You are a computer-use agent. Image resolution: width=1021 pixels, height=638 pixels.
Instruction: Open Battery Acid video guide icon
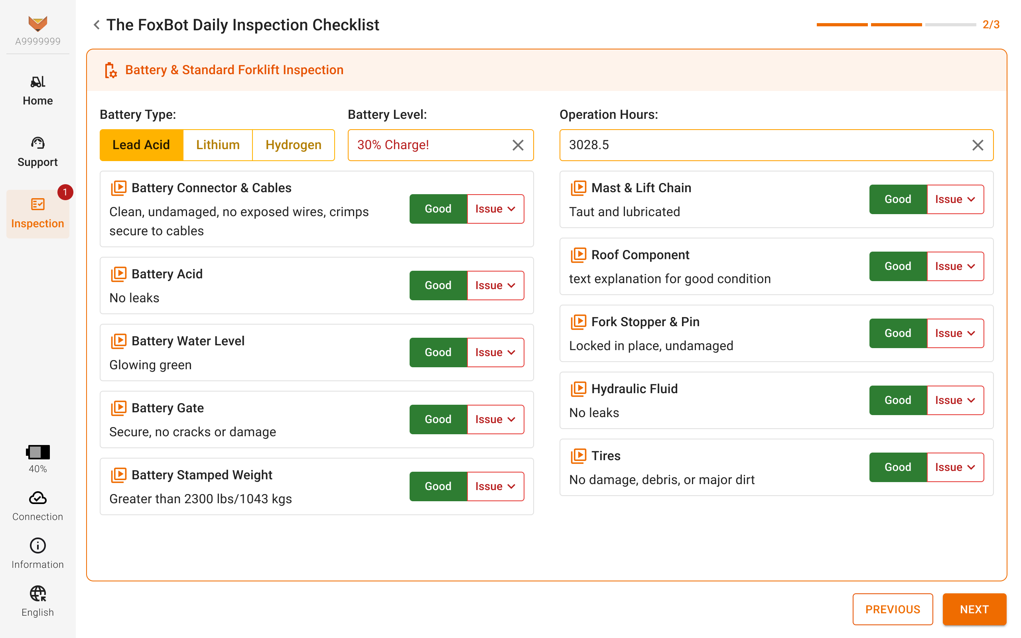pyautogui.click(x=118, y=274)
